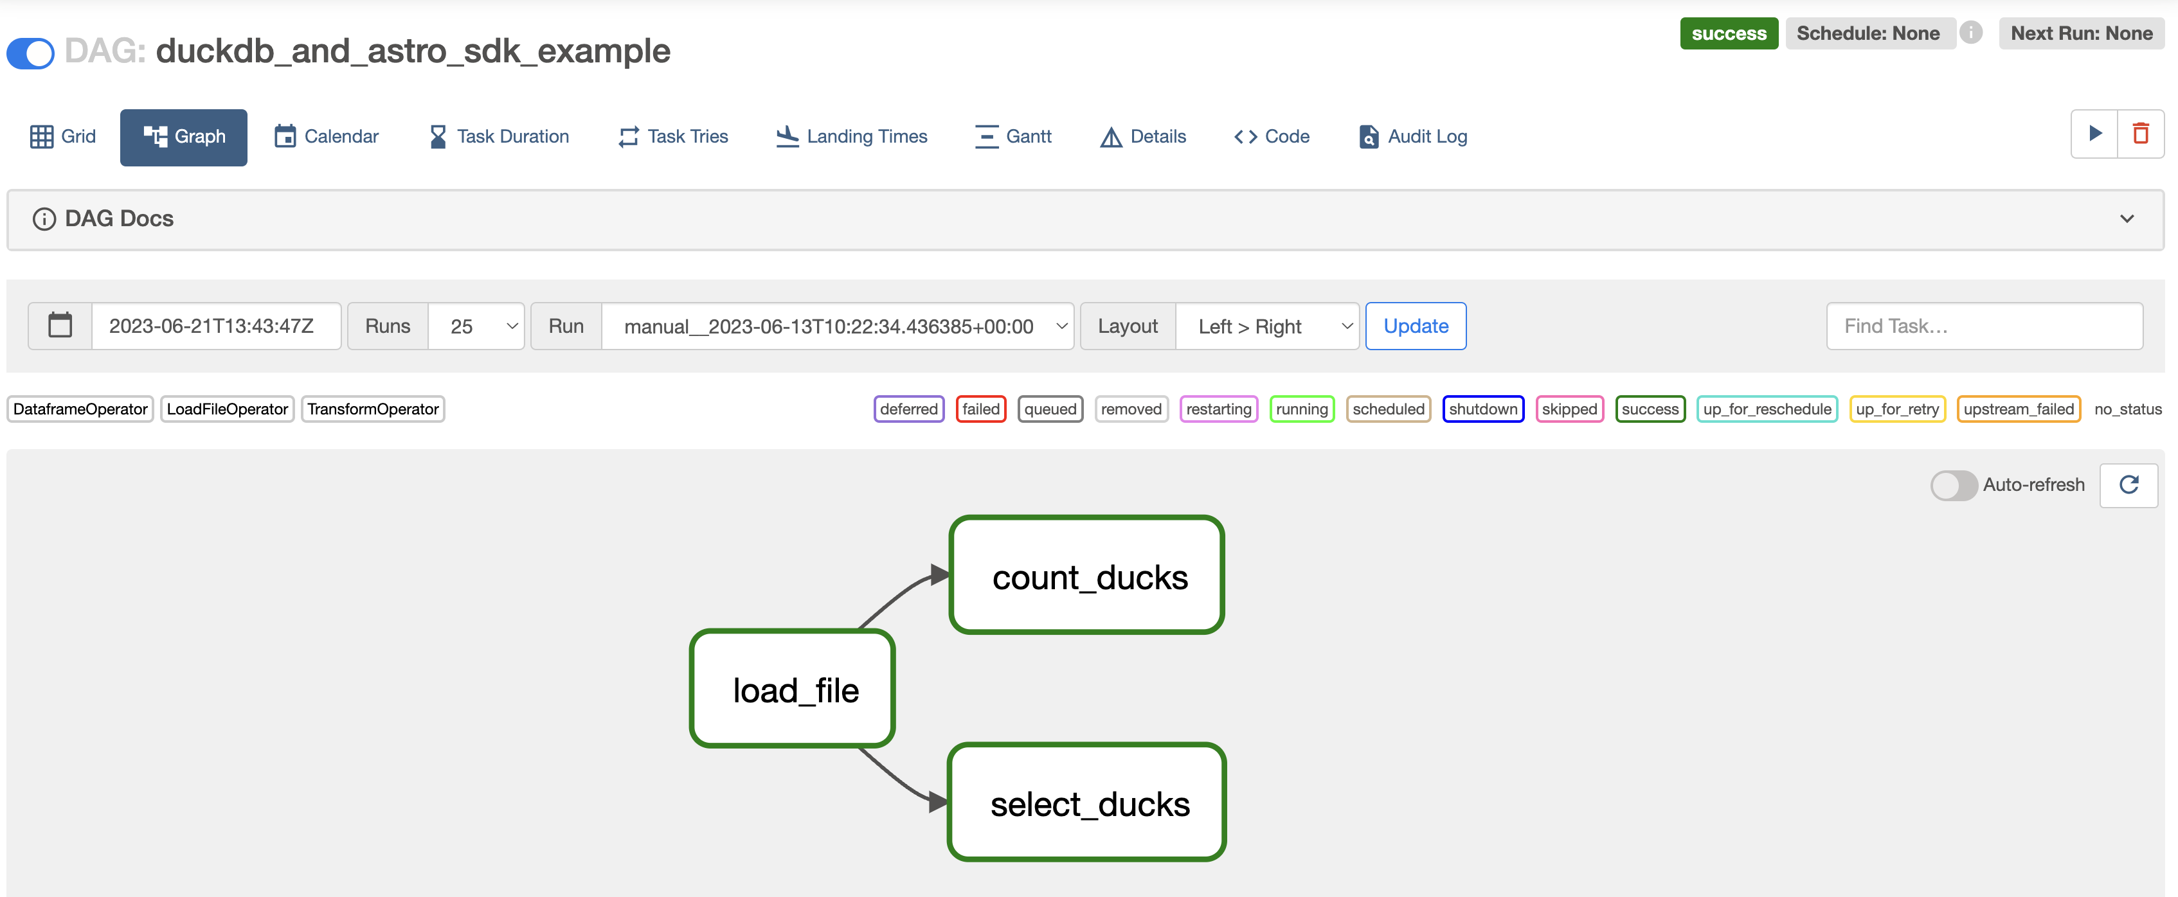The width and height of the screenshot is (2178, 897).
Task: Click the failed status filter
Action: [981, 409]
